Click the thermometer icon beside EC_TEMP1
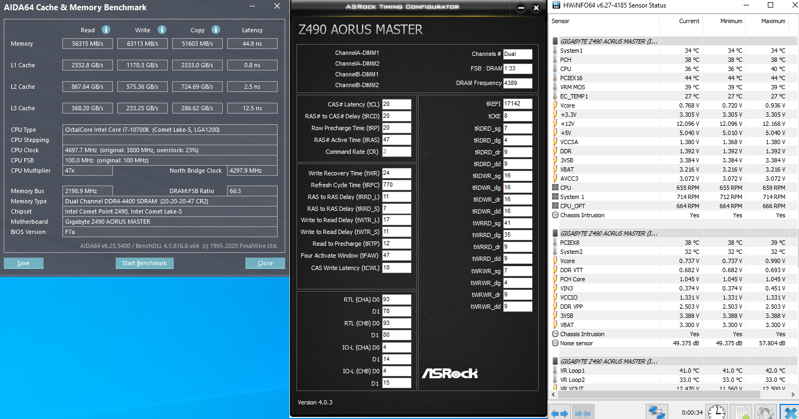 pyautogui.click(x=555, y=96)
